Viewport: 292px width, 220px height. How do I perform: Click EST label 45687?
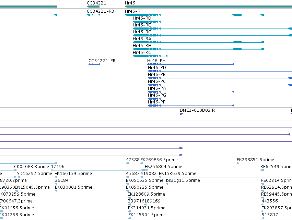click(133, 174)
